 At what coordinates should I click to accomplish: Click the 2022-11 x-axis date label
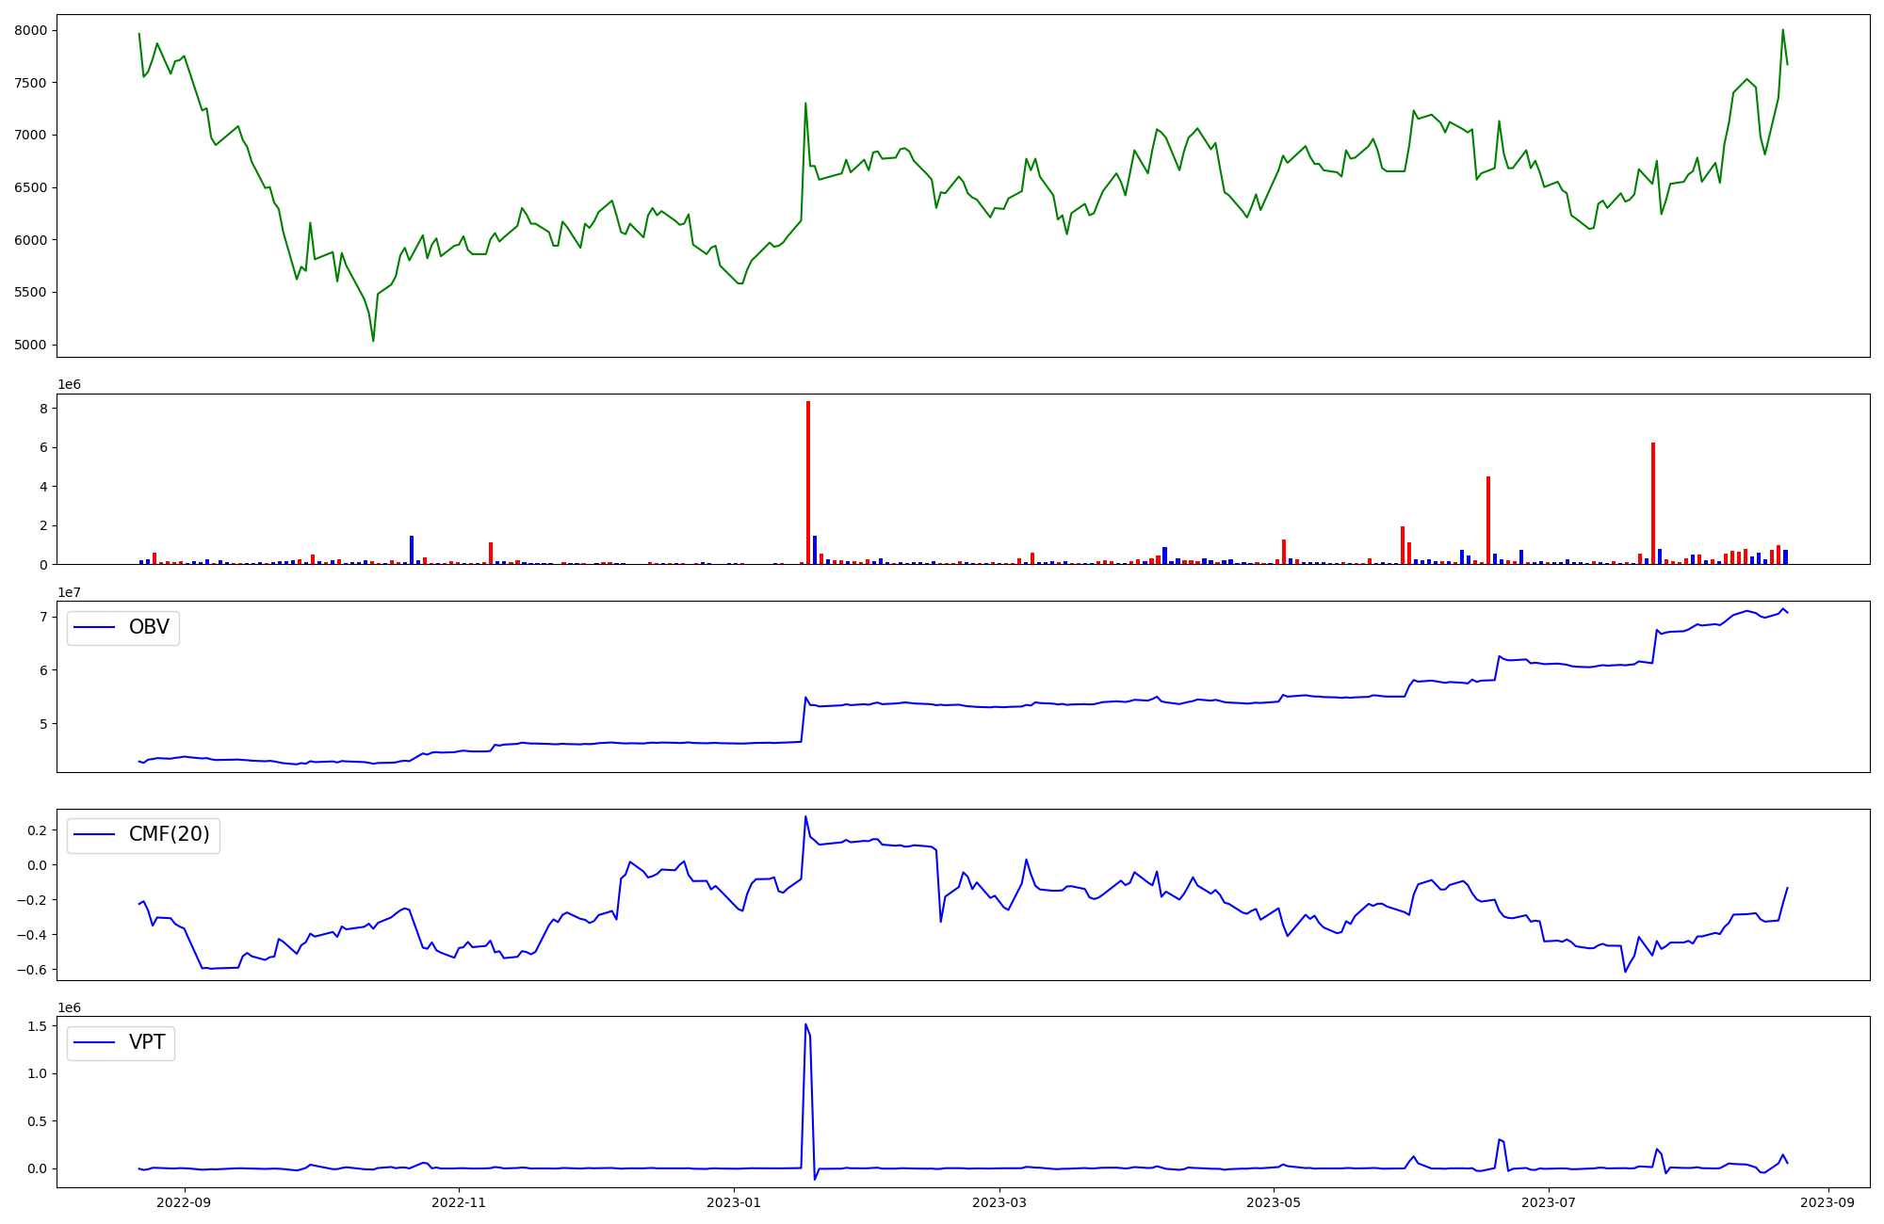458,1202
